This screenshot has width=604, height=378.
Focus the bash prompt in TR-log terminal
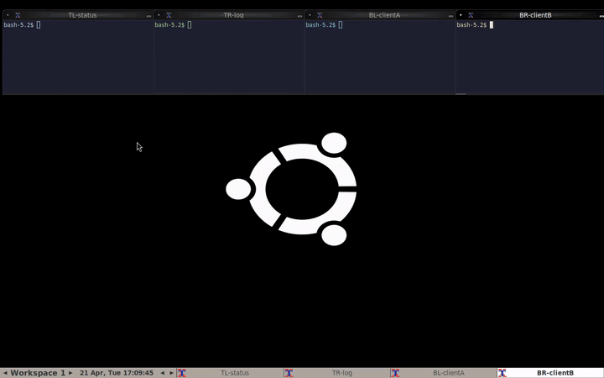click(x=169, y=25)
